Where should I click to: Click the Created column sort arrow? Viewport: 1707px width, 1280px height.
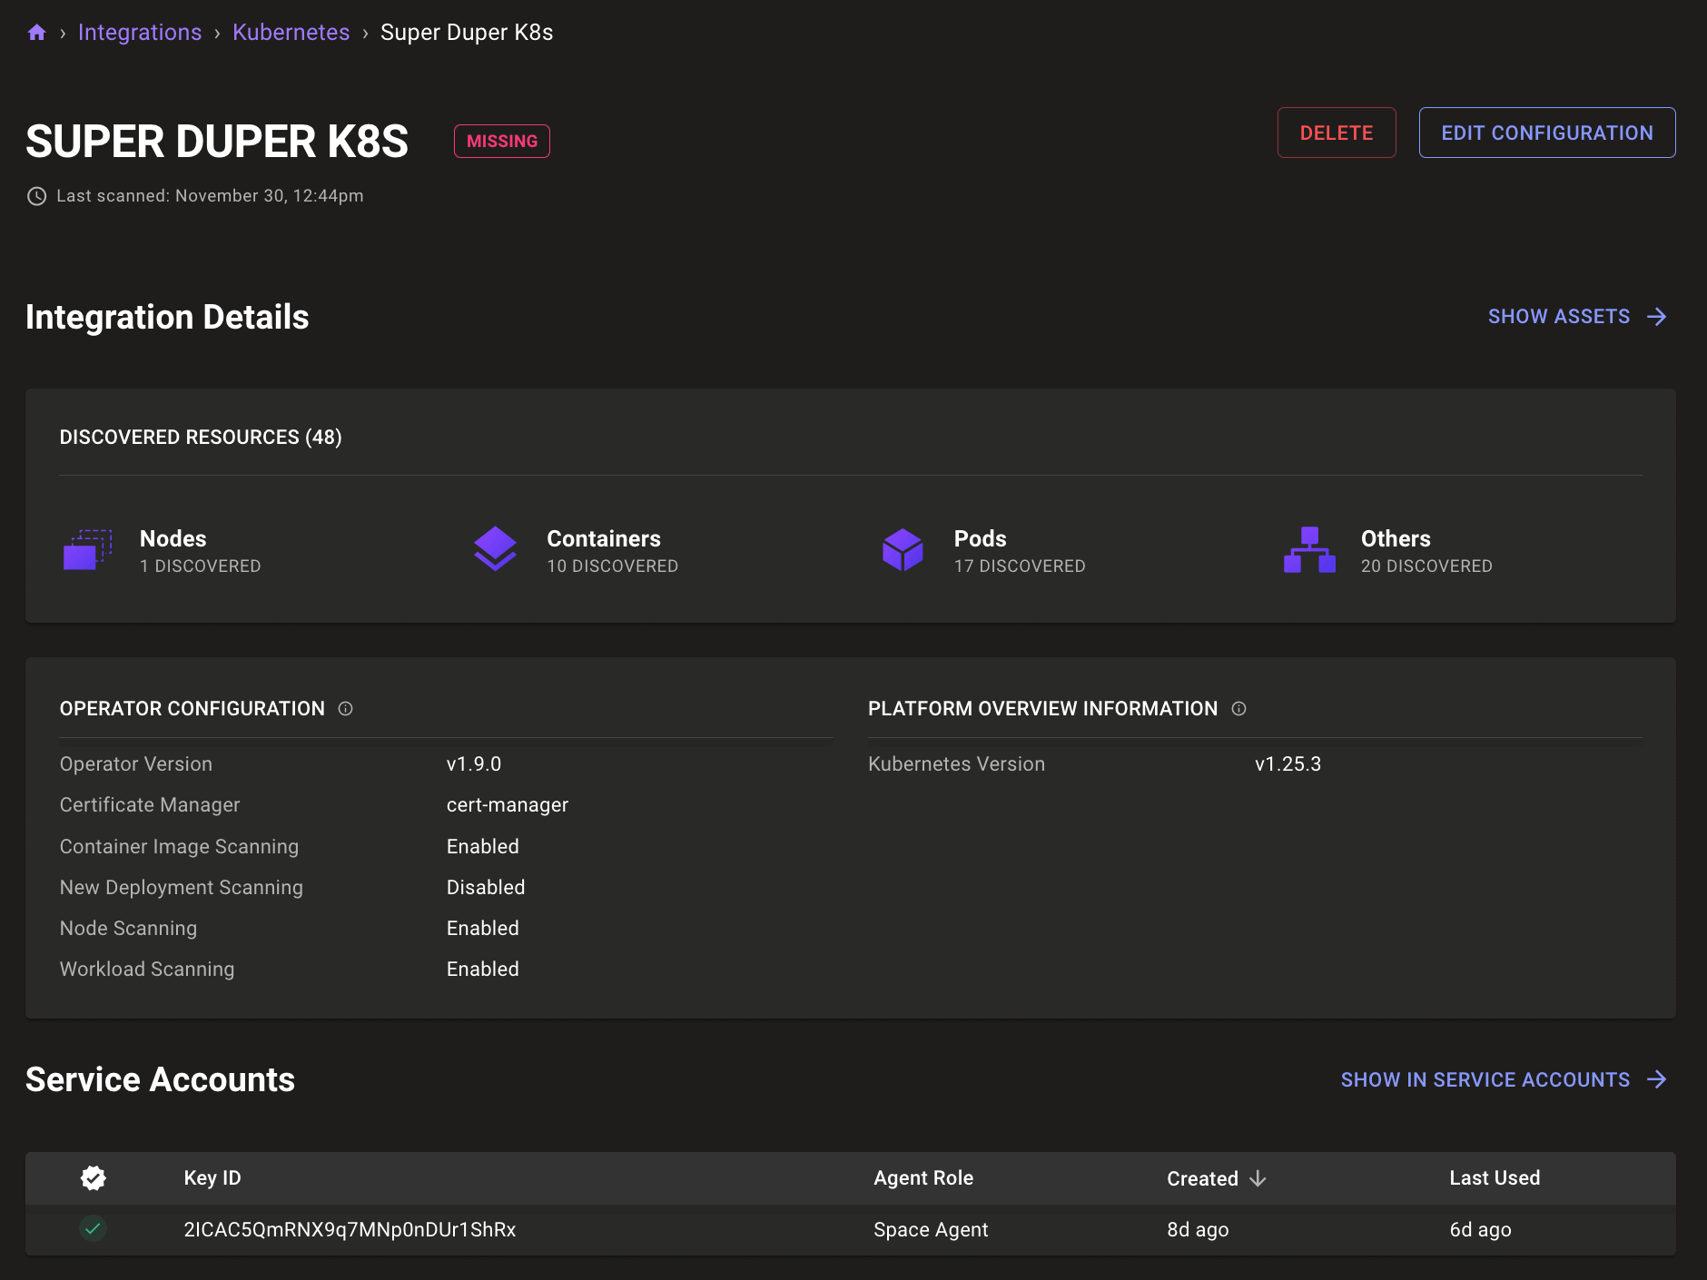pyautogui.click(x=1259, y=1177)
